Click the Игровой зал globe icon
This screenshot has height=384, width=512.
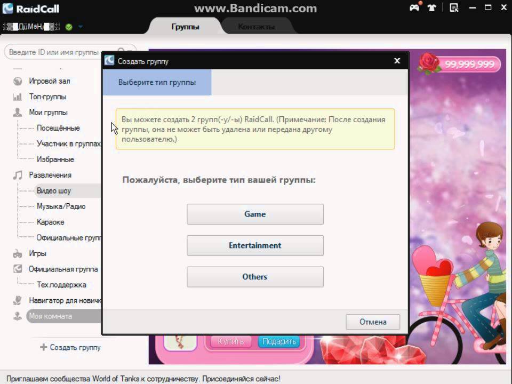(x=18, y=81)
